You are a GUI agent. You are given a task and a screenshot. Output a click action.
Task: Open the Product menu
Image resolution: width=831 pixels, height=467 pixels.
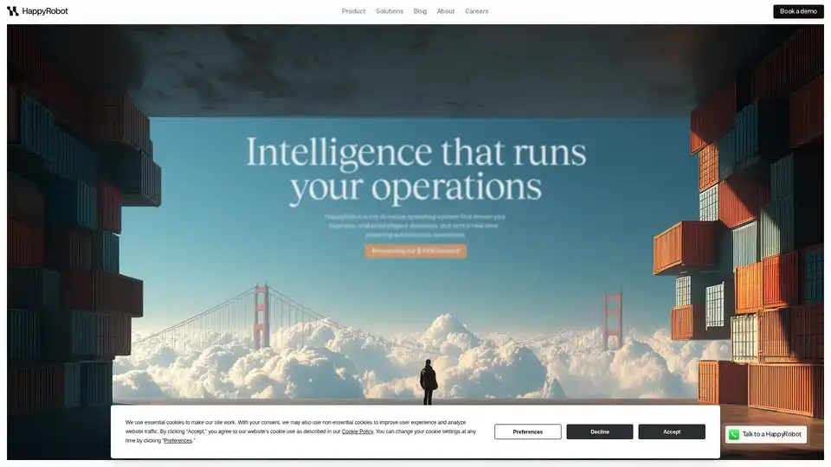point(353,11)
